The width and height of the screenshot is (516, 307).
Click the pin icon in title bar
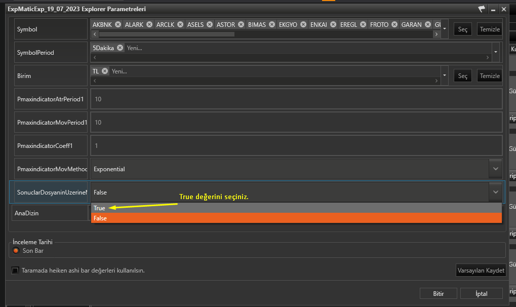coord(481,9)
